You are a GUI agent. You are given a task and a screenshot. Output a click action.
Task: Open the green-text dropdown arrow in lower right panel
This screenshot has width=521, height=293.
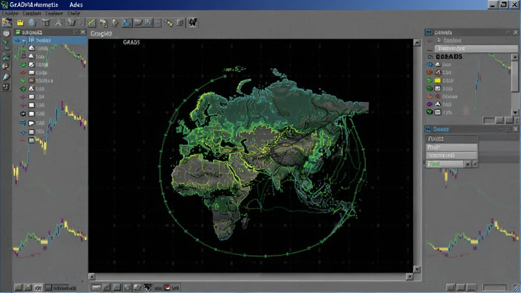[468, 164]
